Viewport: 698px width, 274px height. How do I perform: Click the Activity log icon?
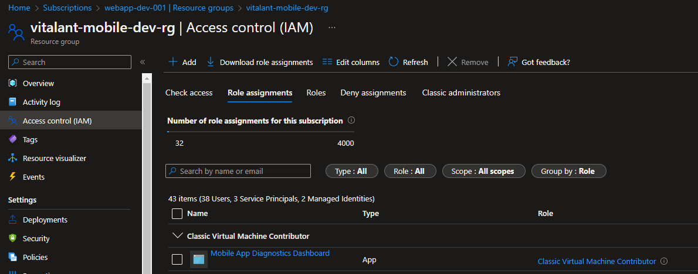(x=12, y=102)
